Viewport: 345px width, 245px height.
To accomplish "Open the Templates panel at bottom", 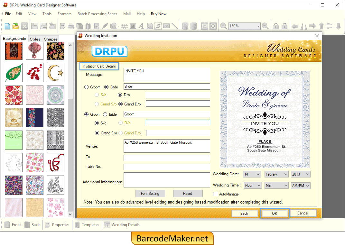I will pyautogui.click(x=87, y=224).
